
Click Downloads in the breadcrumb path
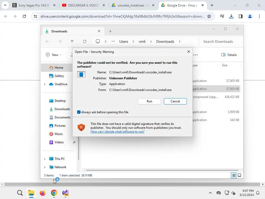click(x=165, y=41)
